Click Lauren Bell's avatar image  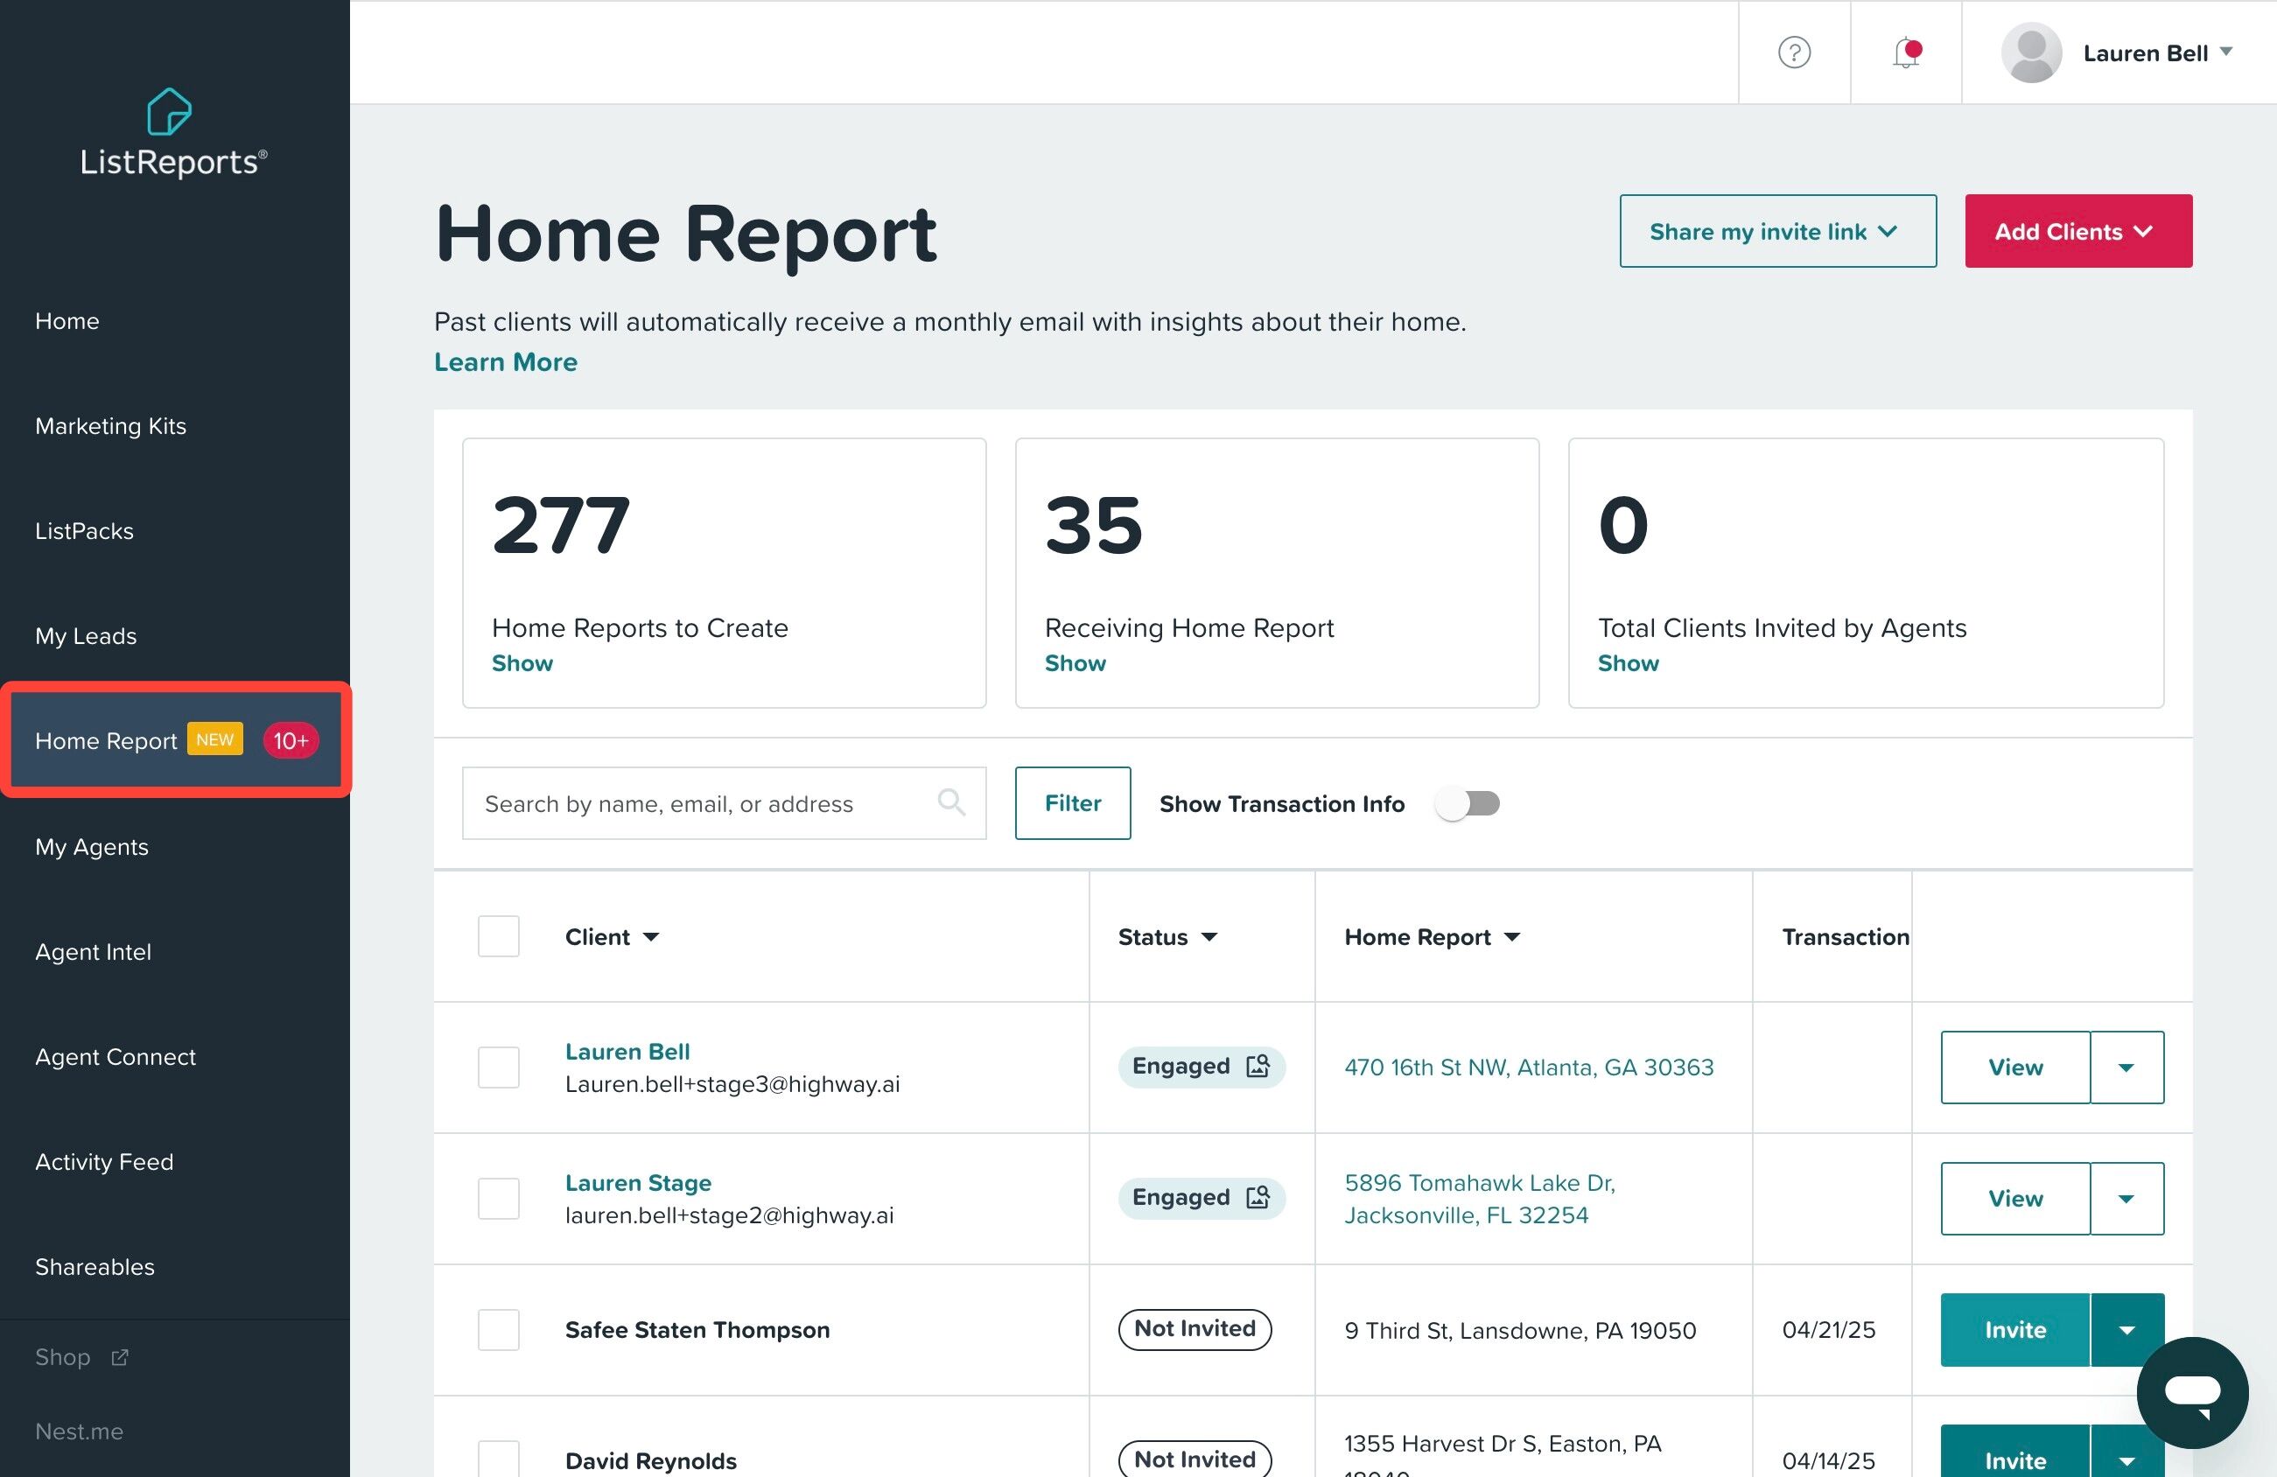click(2030, 53)
